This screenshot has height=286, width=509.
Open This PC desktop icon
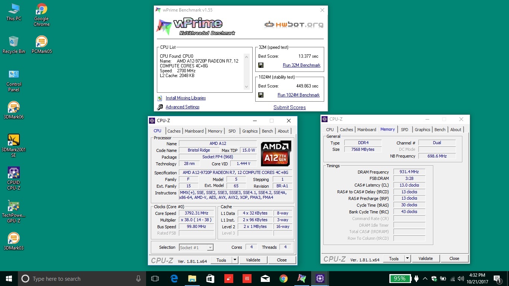coord(14,12)
